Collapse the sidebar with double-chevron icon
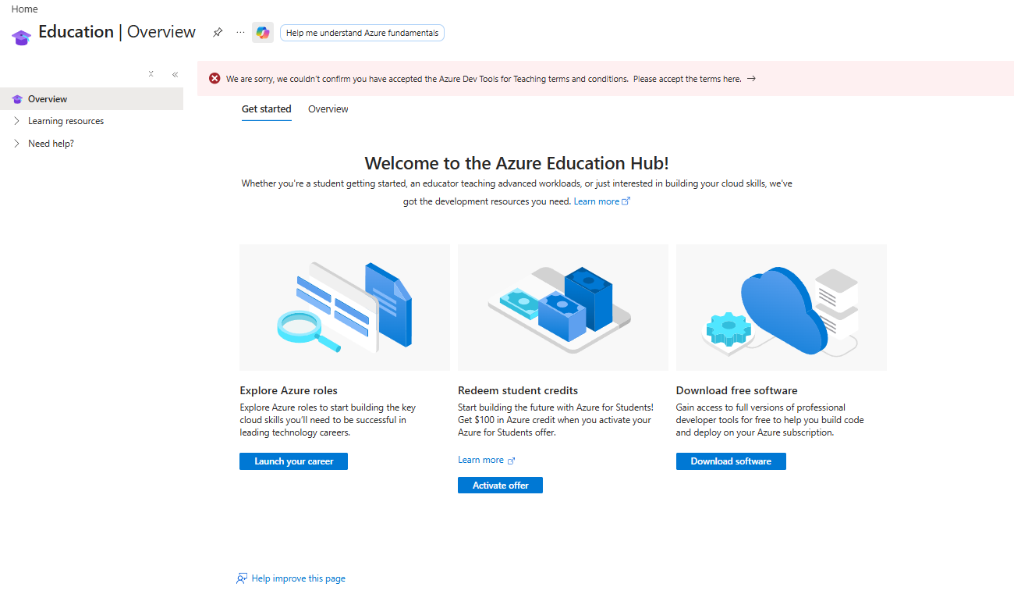1014x612 pixels. (x=175, y=75)
